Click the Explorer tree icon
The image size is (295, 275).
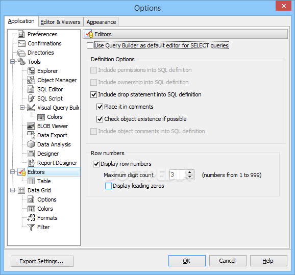31,71
